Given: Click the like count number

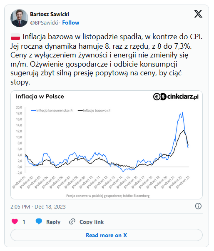Looking at the screenshot, I should (x=24, y=222).
